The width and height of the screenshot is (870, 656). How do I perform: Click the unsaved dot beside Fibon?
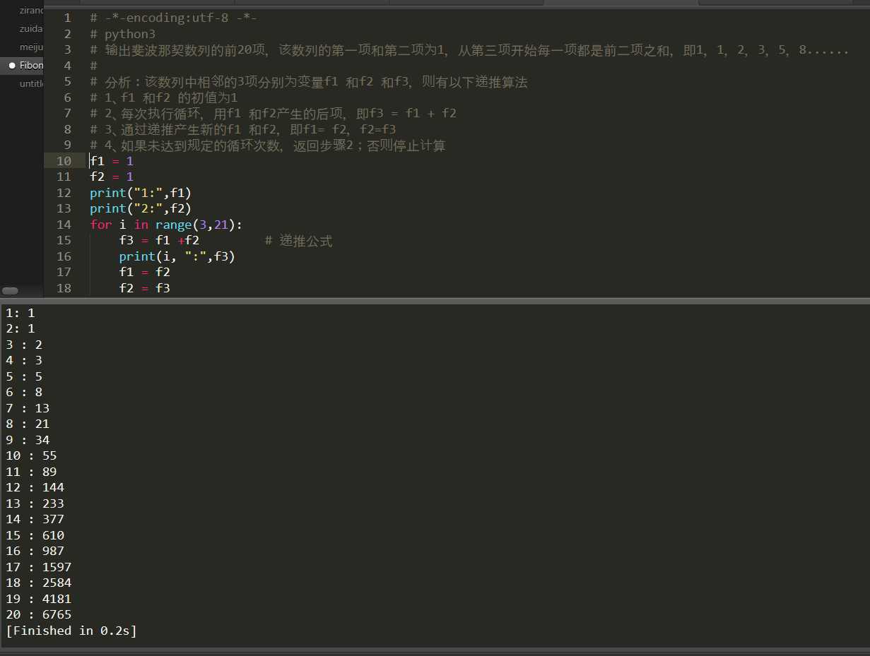pos(12,65)
